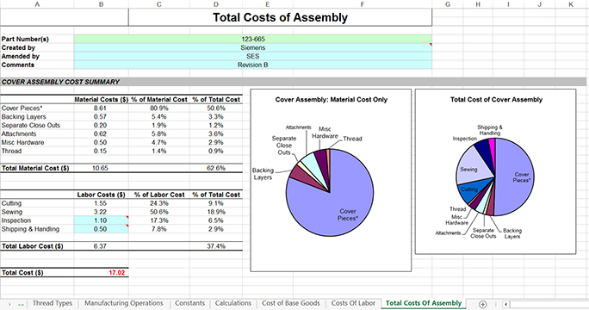Click horizontal scrollbar left arrow
Image resolution: width=589 pixels, height=310 pixels.
(506, 304)
